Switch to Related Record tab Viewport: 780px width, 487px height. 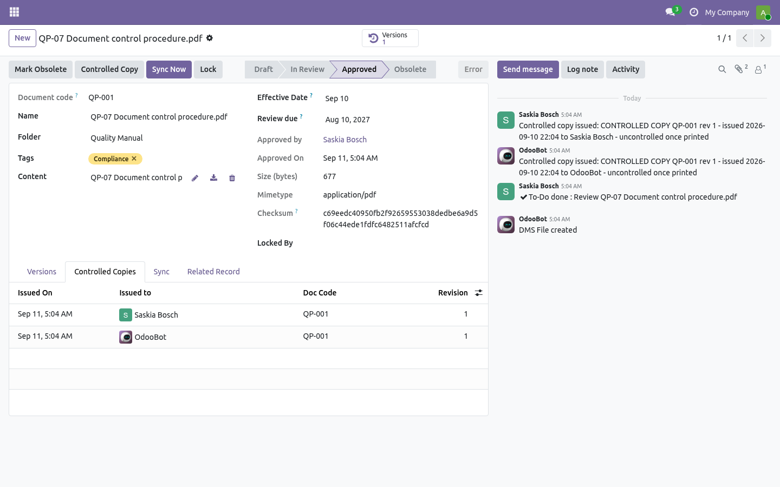coord(213,272)
